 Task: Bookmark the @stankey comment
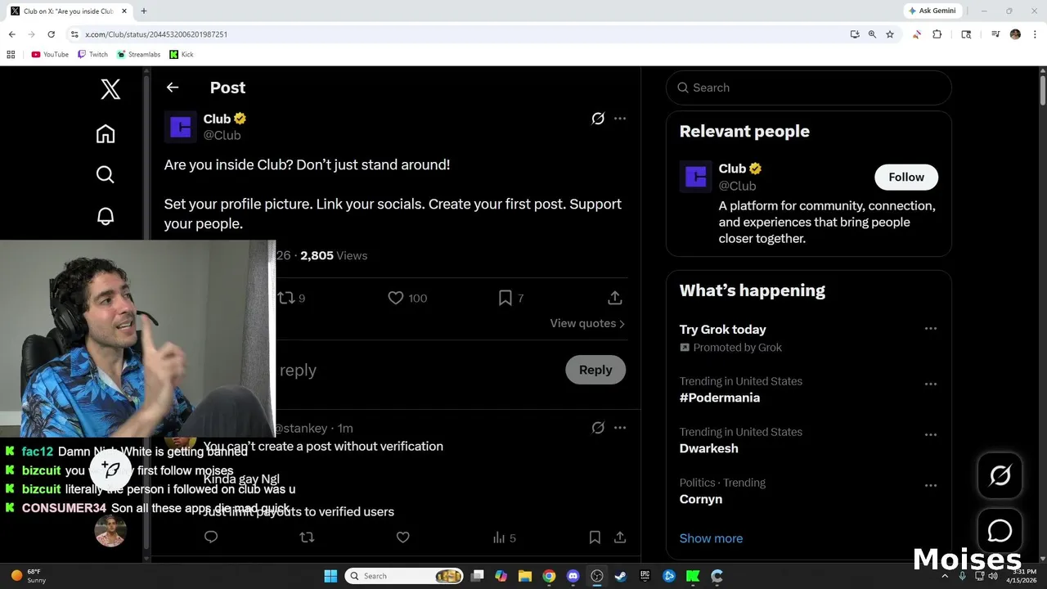pyautogui.click(x=595, y=537)
